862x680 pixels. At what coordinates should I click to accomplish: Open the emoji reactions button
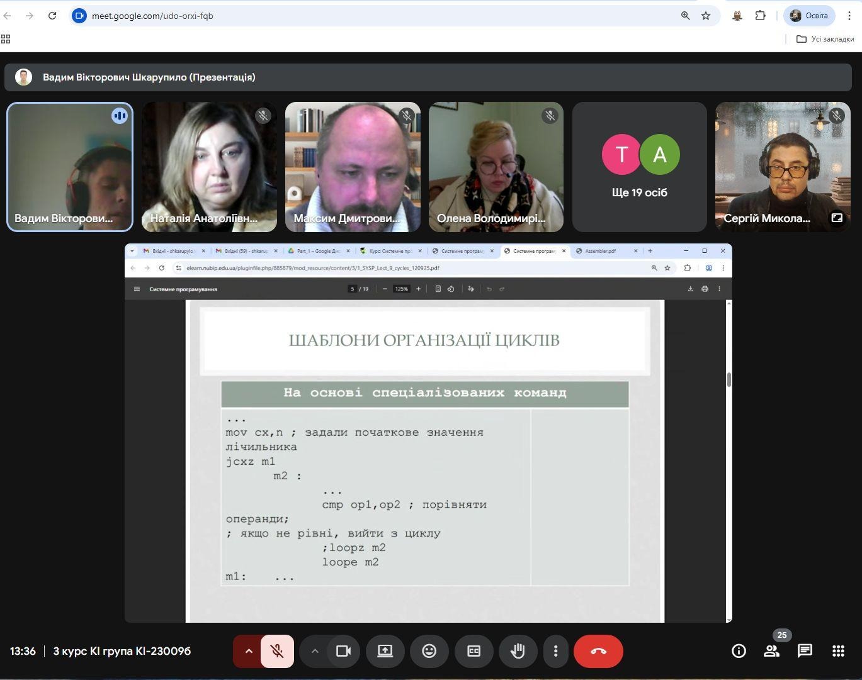[x=429, y=651]
